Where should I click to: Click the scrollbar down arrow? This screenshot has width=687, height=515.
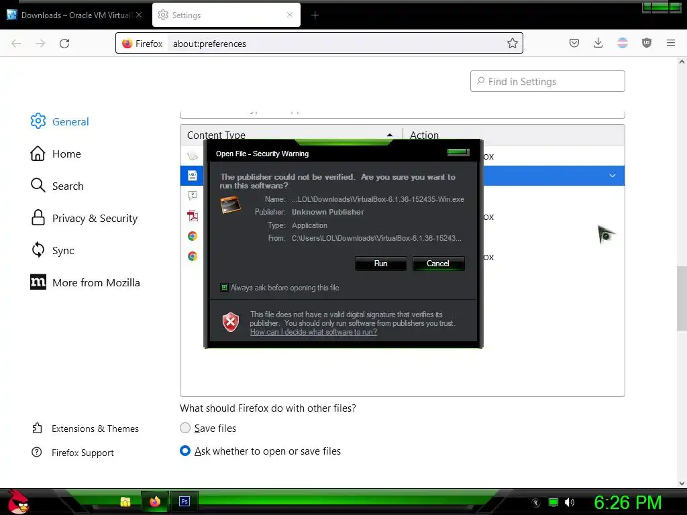click(682, 483)
